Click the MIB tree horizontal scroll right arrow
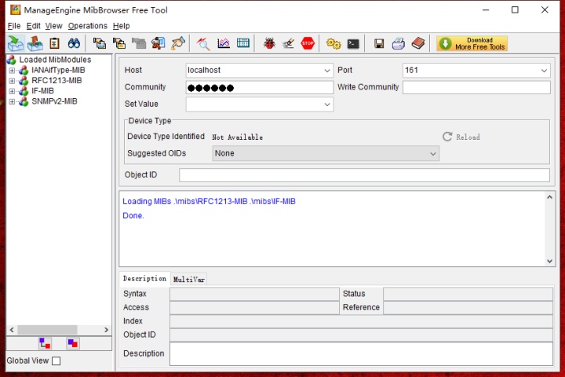The width and height of the screenshot is (565, 377). [106, 330]
